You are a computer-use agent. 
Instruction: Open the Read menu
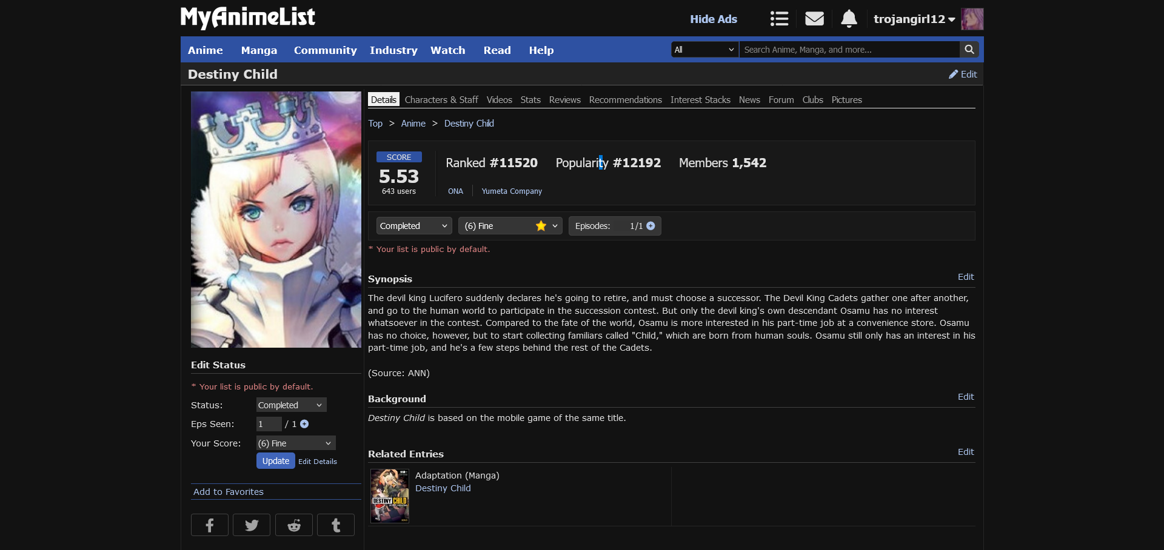pos(497,50)
